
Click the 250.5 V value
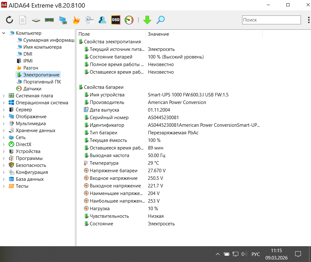tap(155, 178)
